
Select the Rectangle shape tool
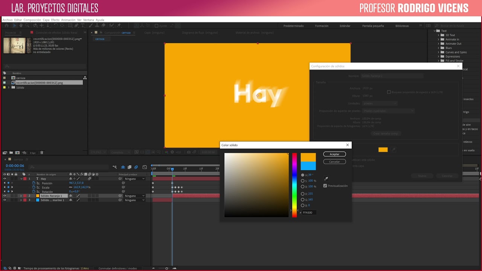point(70,26)
